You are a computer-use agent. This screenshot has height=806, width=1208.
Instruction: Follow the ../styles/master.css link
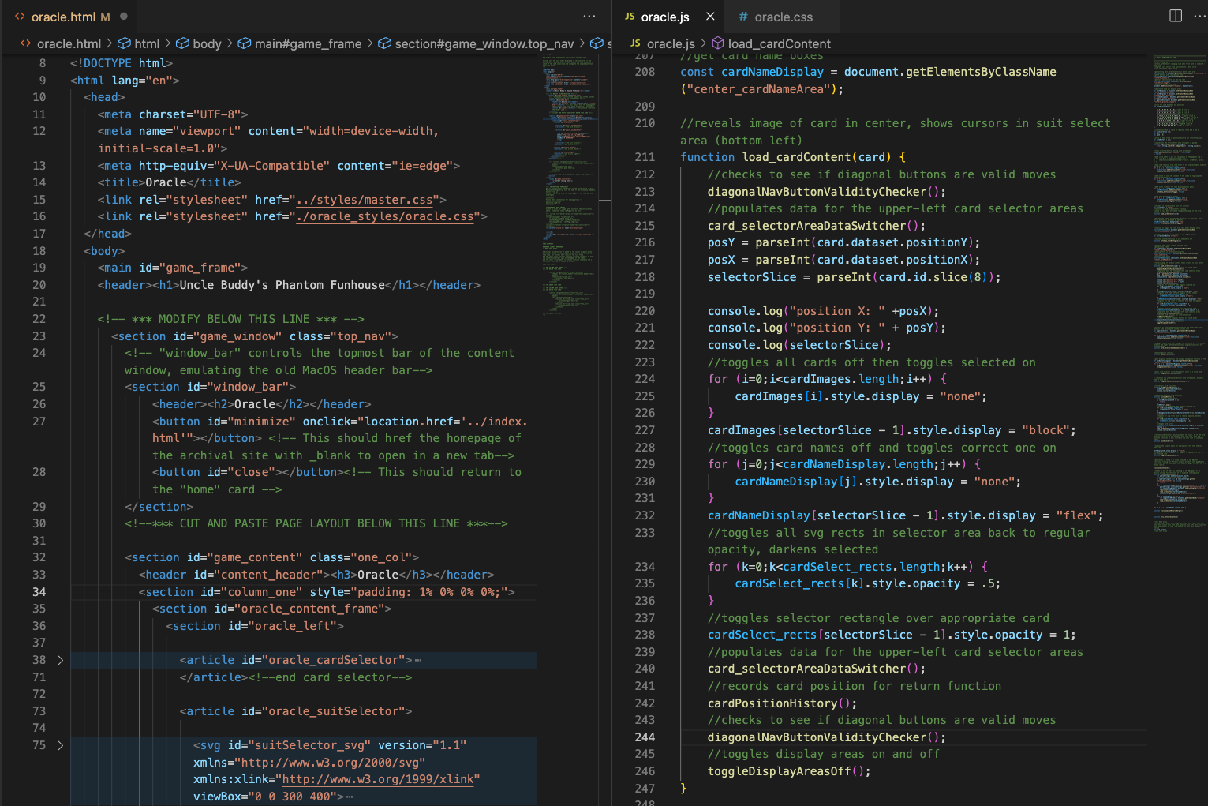365,200
